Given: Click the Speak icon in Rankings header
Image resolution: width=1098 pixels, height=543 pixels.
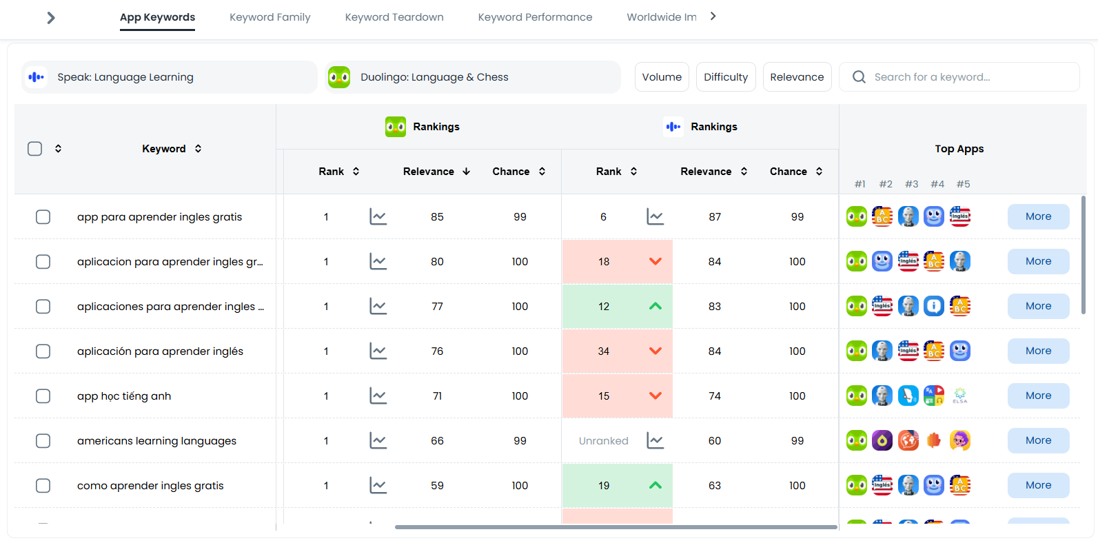Looking at the screenshot, I should coord(673,127).
